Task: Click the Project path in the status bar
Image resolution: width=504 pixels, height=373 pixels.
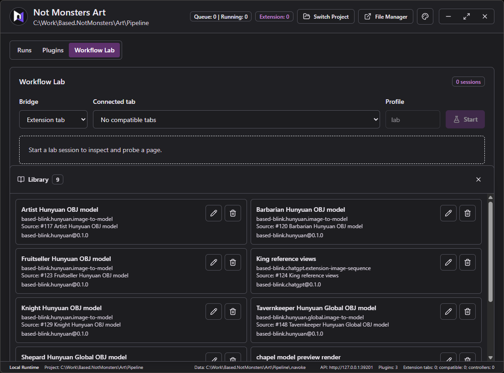Action: click(94, 367)
